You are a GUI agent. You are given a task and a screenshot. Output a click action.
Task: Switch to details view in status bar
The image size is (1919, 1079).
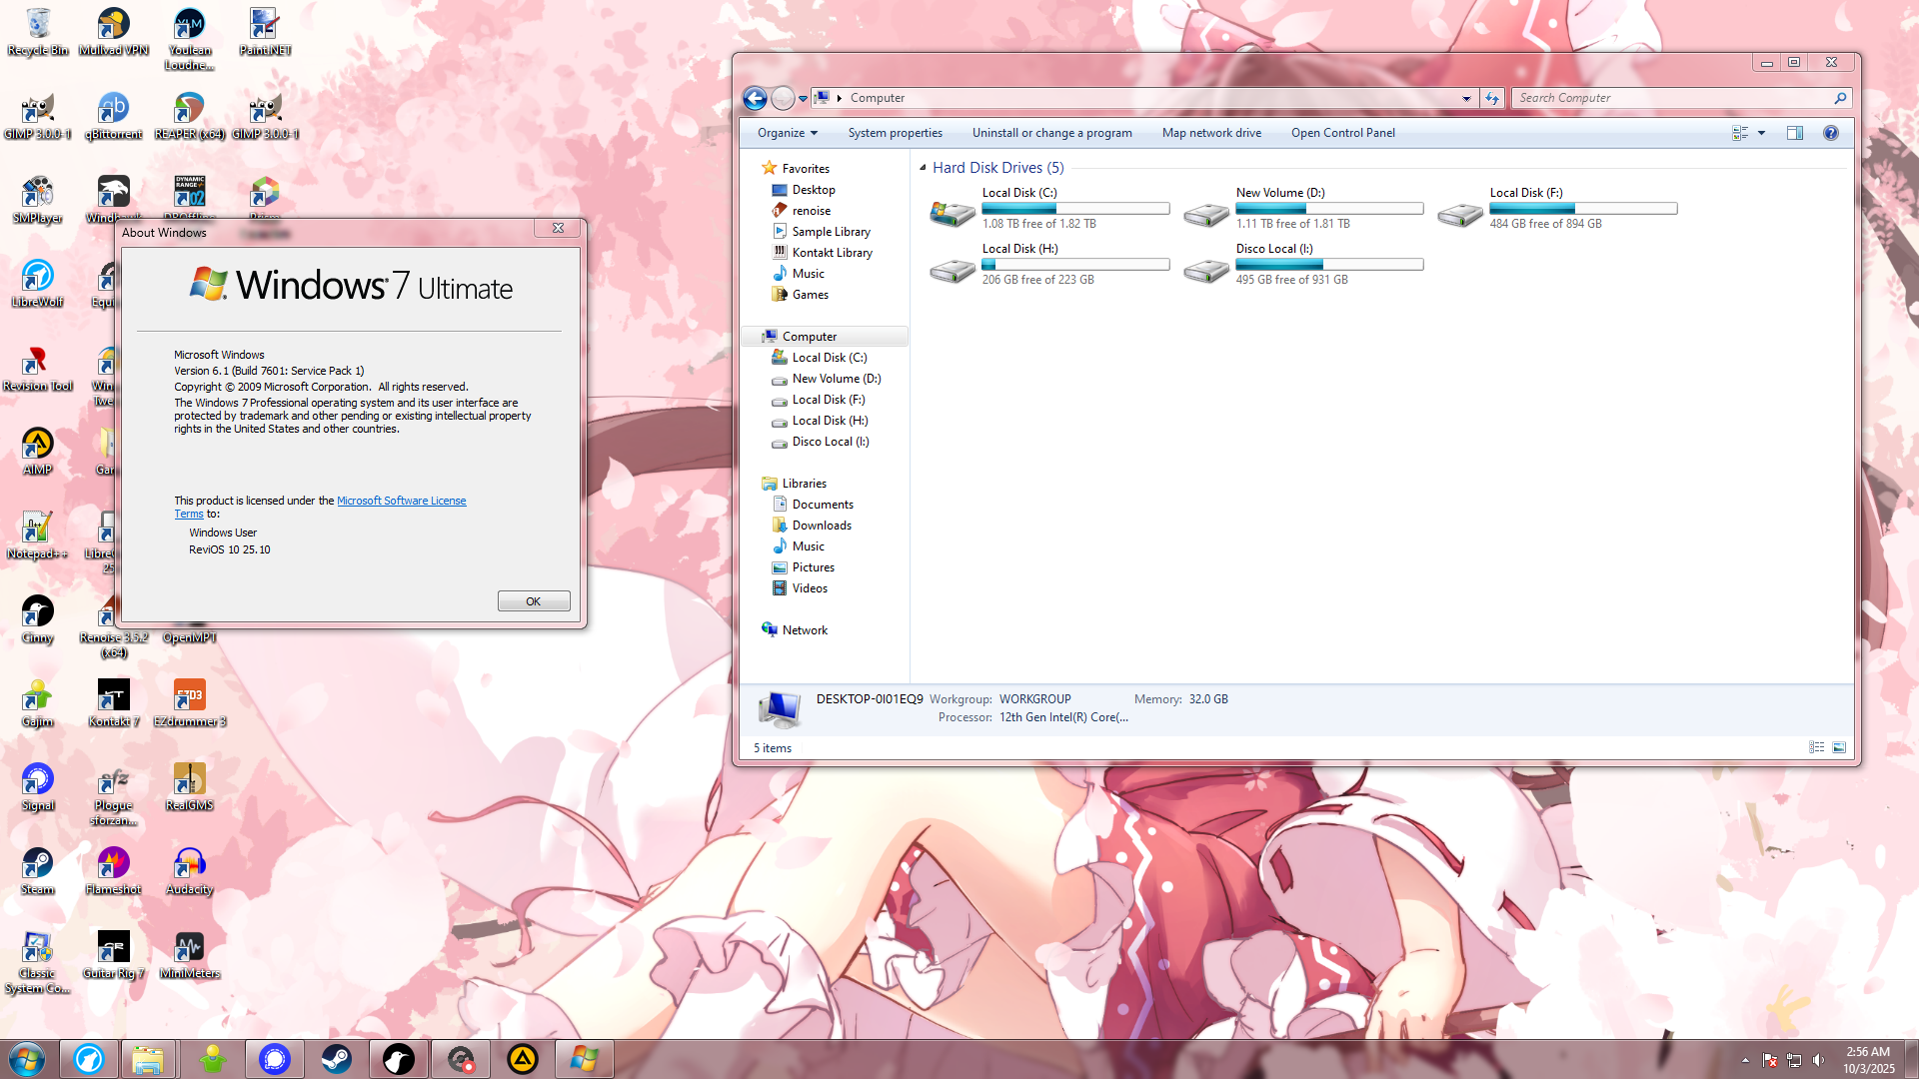click(x=1816, y=747)
